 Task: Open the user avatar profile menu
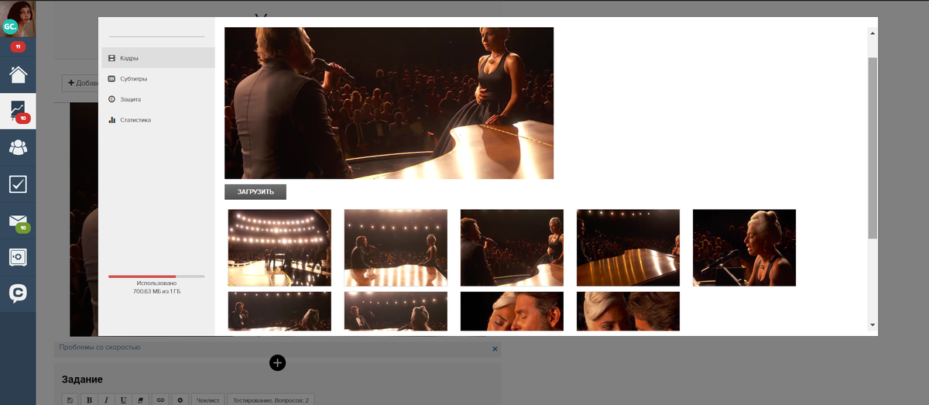pyautogui.click(x=18, y=19)
